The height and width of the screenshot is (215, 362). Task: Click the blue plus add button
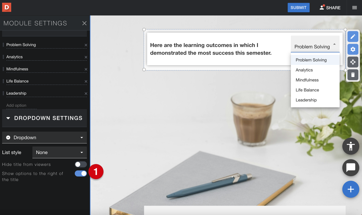pyautogui.click(x=351, y=189)
